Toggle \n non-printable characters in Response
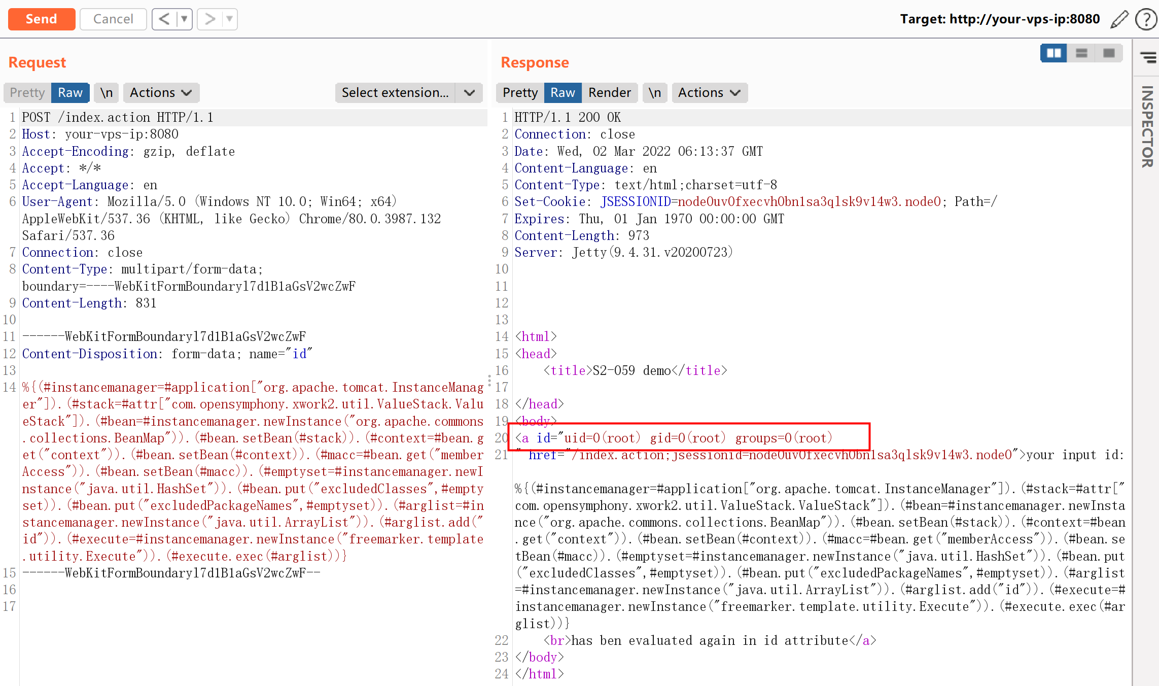The width and height of the screenshot is (1159, 686). (x=655, y=93)
